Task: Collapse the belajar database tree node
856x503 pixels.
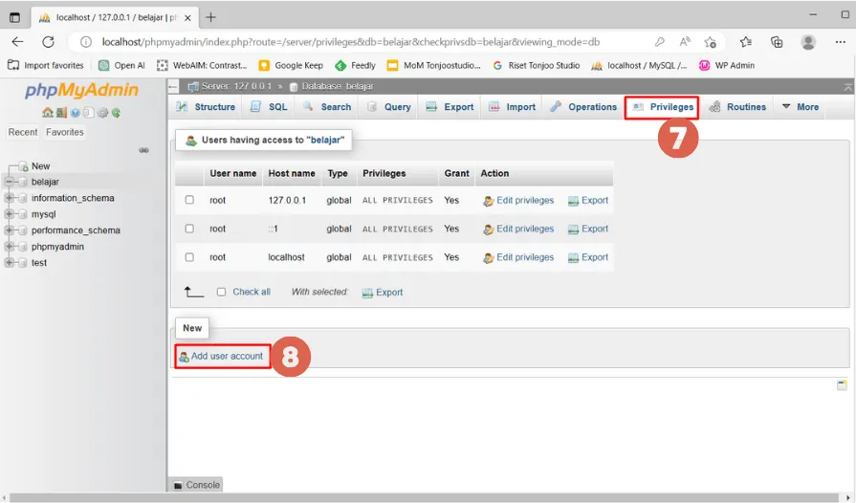Action: (9, 182)
